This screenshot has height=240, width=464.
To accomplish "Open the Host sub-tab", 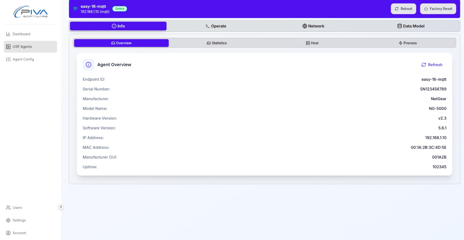I will 312,43.
